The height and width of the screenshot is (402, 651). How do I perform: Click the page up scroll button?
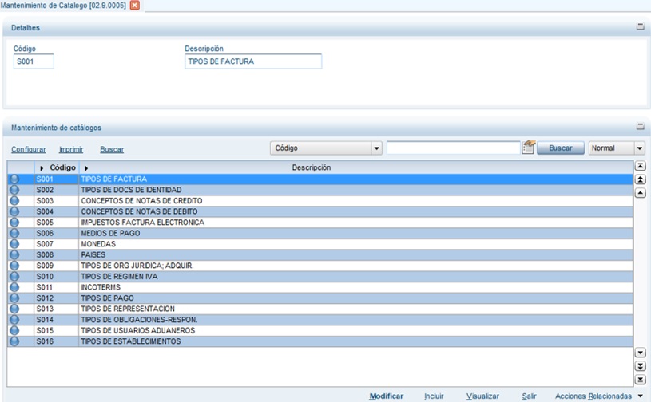click(x=640, y=179)
